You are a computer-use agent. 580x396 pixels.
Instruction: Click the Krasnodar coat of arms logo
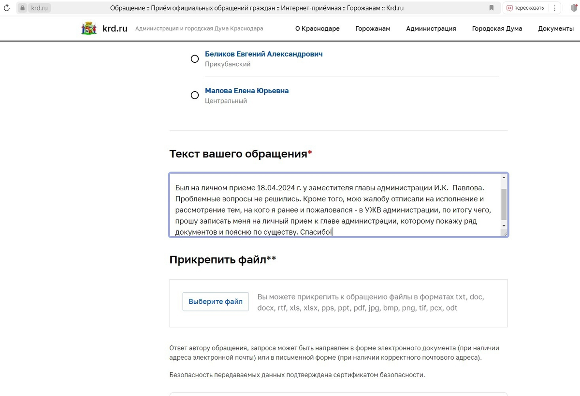point(89,28)
